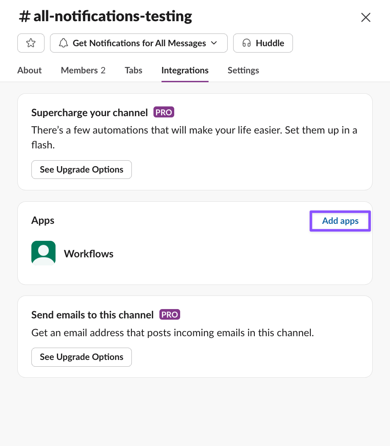390x446 pixels.
Task: Select the Integrations tab
Action: [x=185, y=70]
